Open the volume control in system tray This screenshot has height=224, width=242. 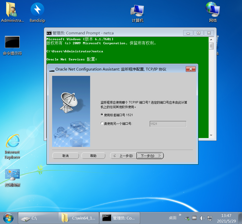tap(202, 218)
